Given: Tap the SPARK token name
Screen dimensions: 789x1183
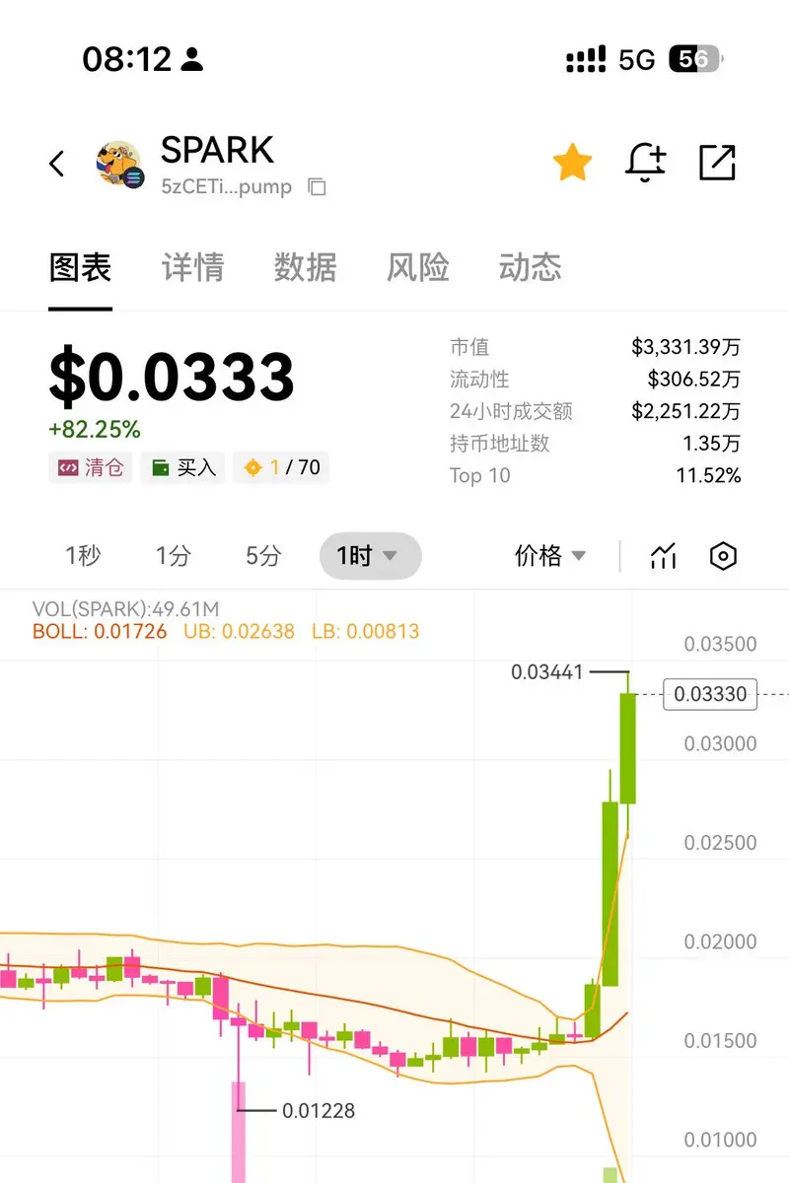Looking at the screenshot, I should tap(217, 150).
